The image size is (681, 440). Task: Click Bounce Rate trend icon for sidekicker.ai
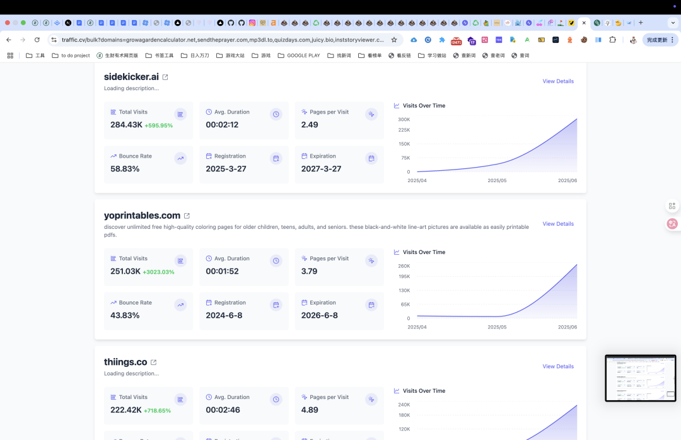pyautogui.click(x=180, y=159)
